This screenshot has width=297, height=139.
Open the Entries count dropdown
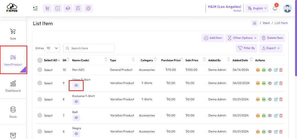pyautogui.click(x=52, y=48)
